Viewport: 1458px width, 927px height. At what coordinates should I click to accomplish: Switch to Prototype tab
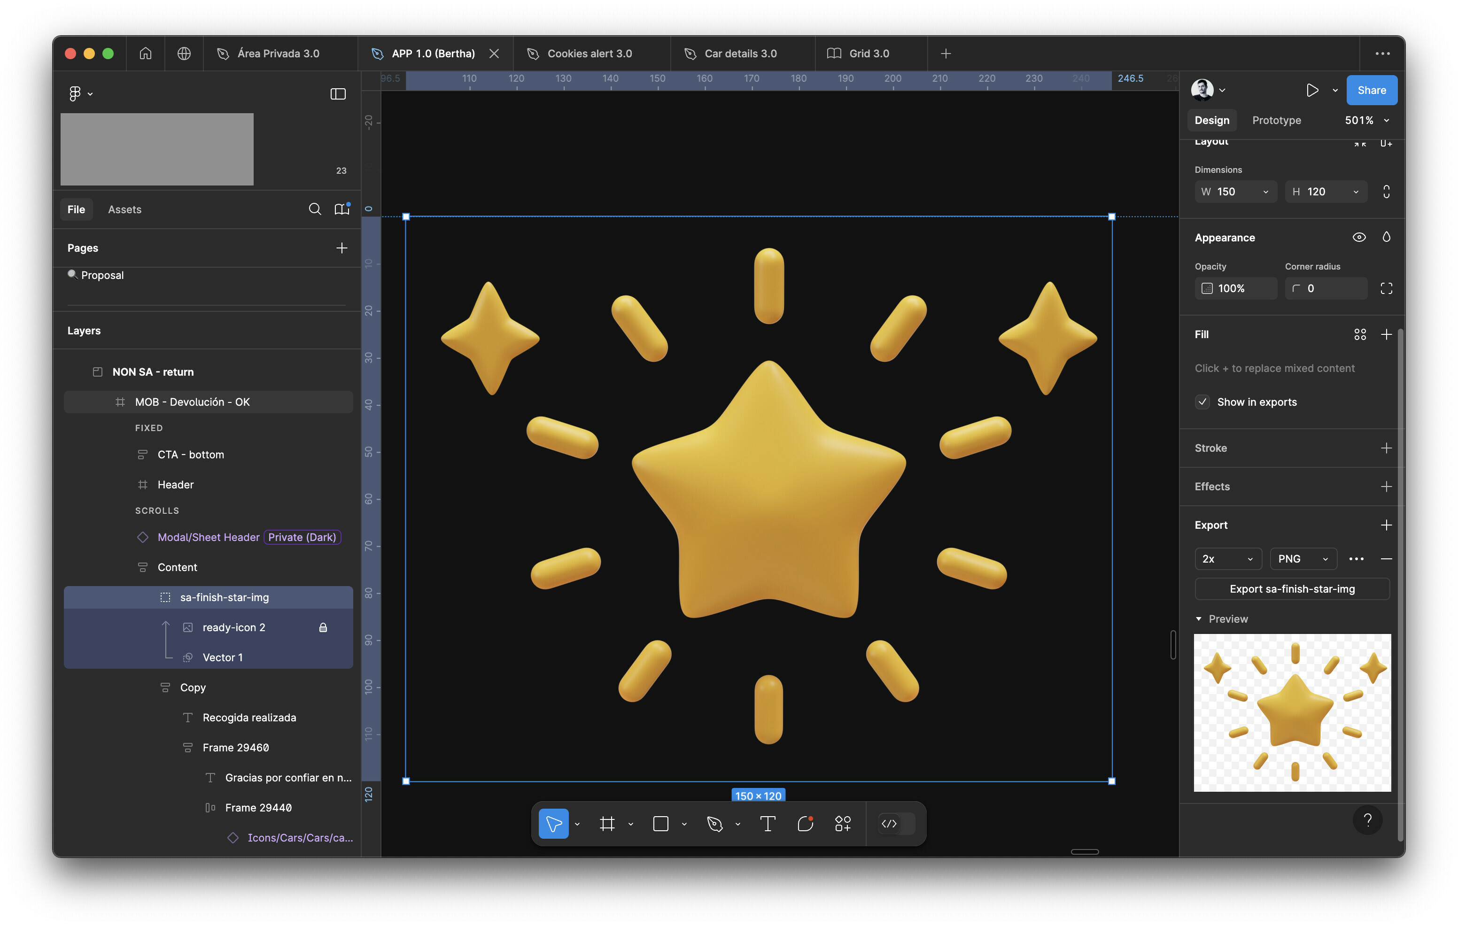[1276, 119]
